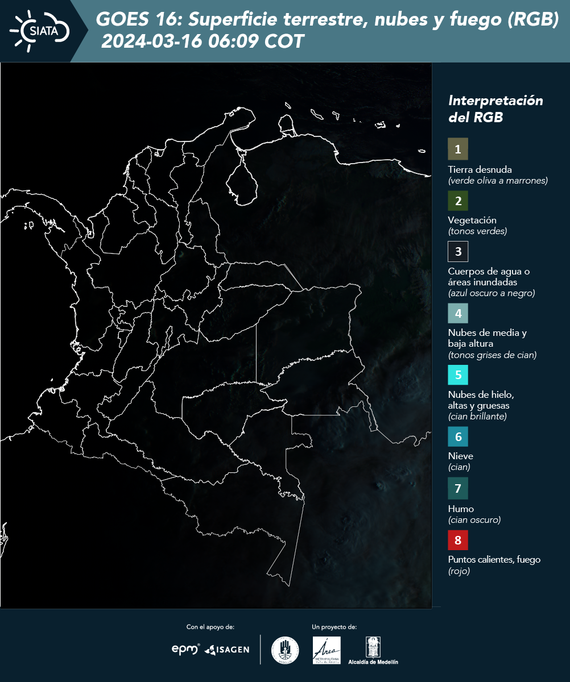
Task: Select legend swatch 4 nubes de media altura
Action: (x=458, y=313)
